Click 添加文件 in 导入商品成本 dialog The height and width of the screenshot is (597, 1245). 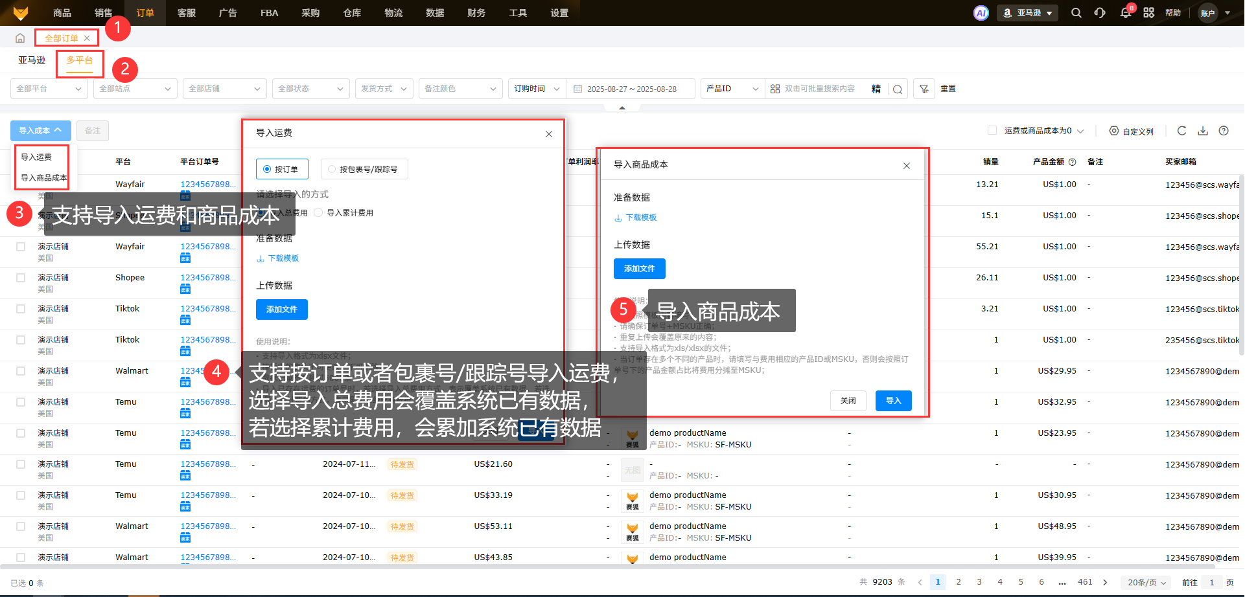coord(639,269)
